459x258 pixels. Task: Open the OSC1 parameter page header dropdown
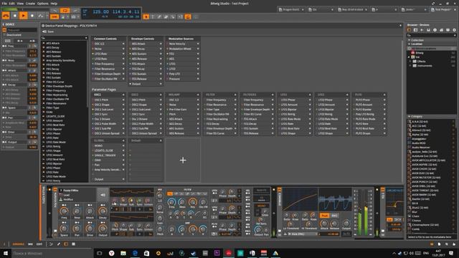123,95
